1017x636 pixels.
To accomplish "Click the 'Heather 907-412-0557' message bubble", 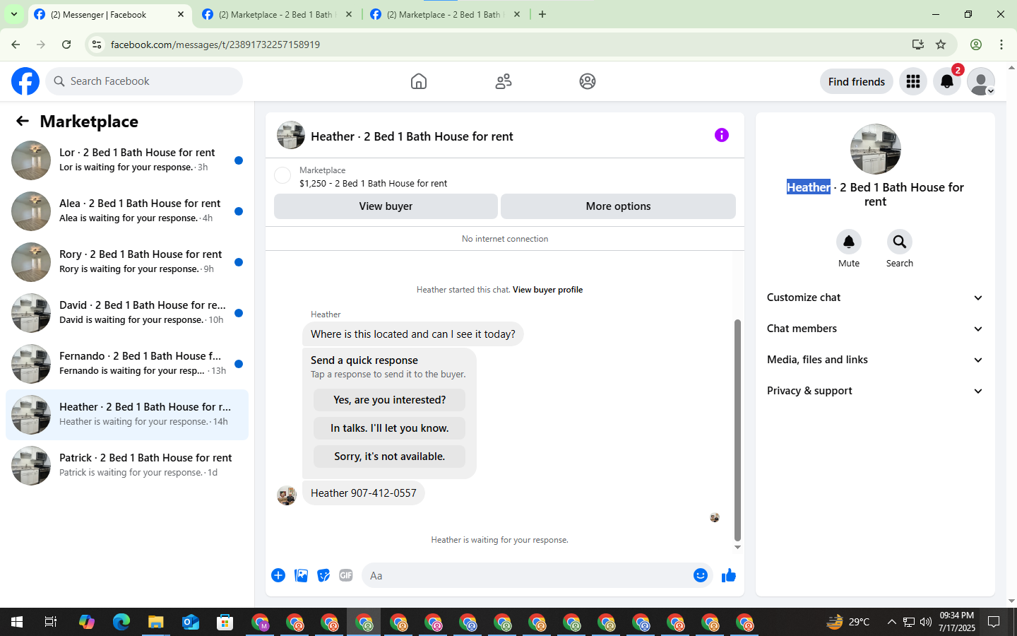I will click(364, 493).
